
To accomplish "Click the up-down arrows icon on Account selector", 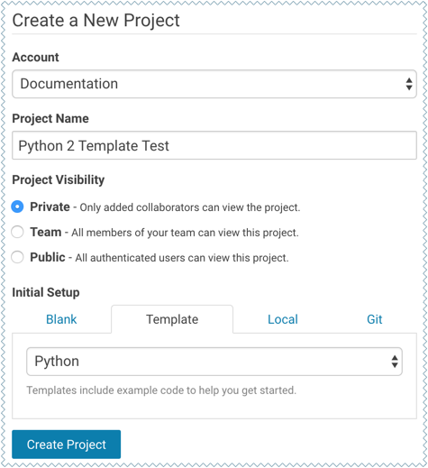I will [409, 84].
